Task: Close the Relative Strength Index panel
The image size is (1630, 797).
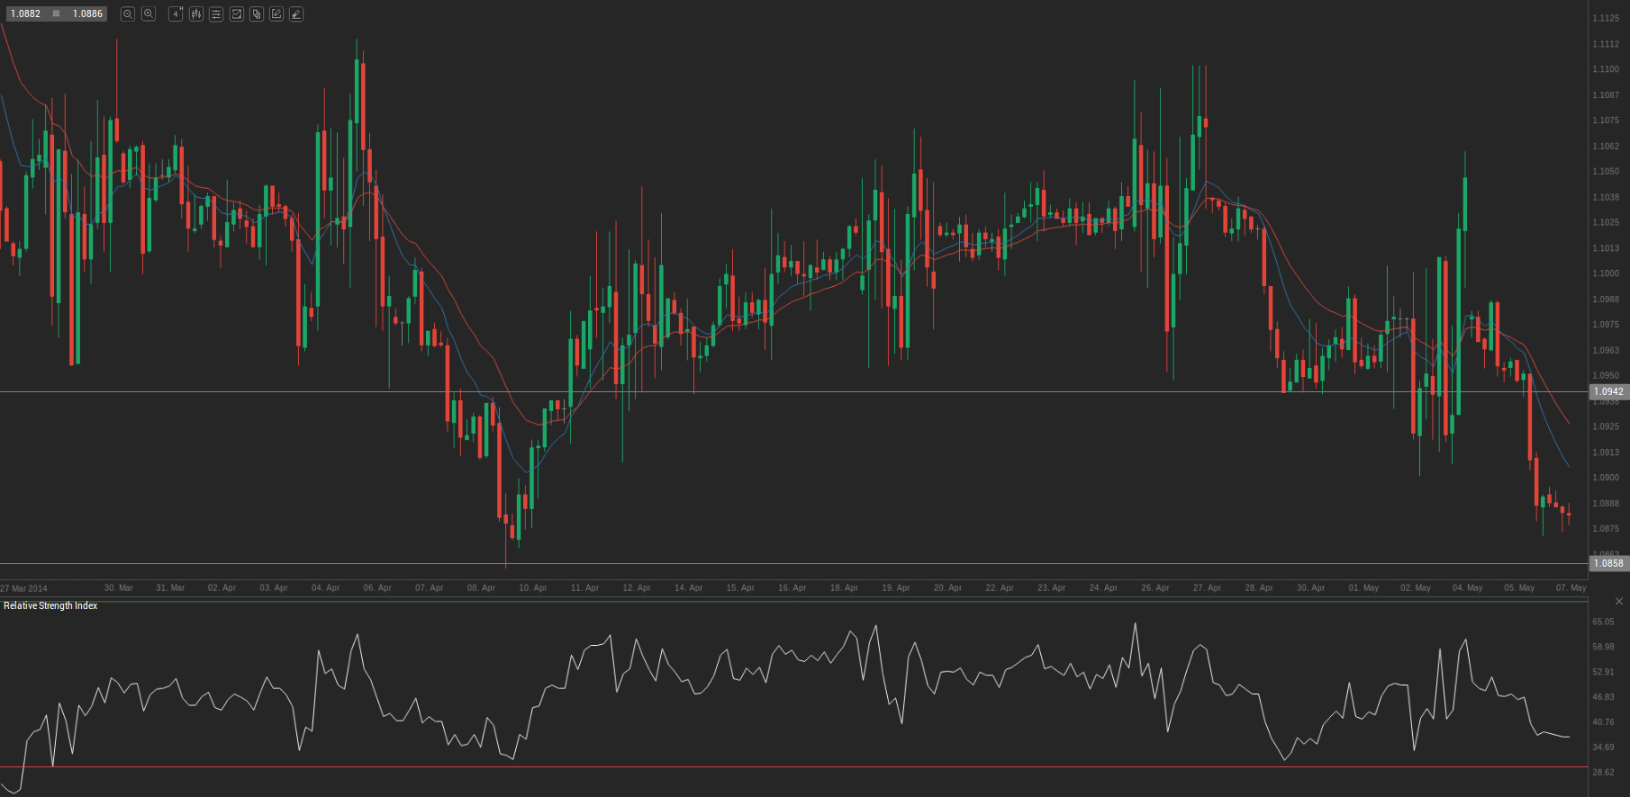Action: tap(1619, 601)
